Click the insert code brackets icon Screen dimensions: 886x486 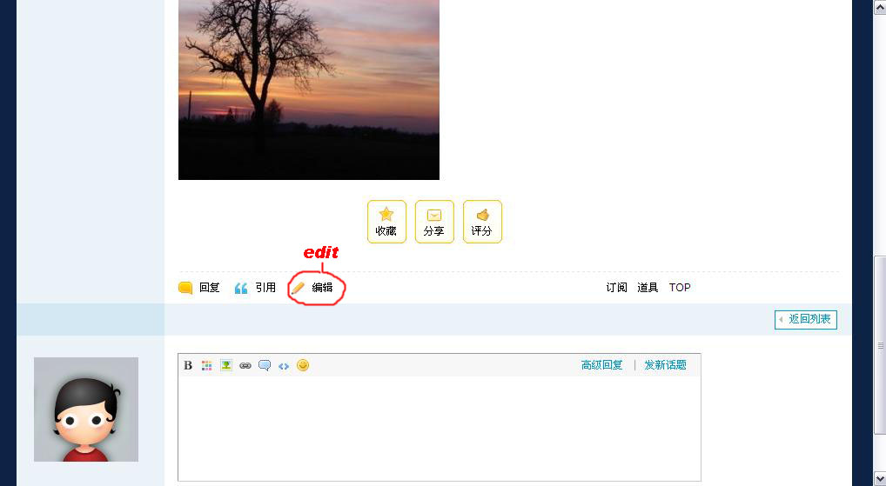click(x=284, y=366)
